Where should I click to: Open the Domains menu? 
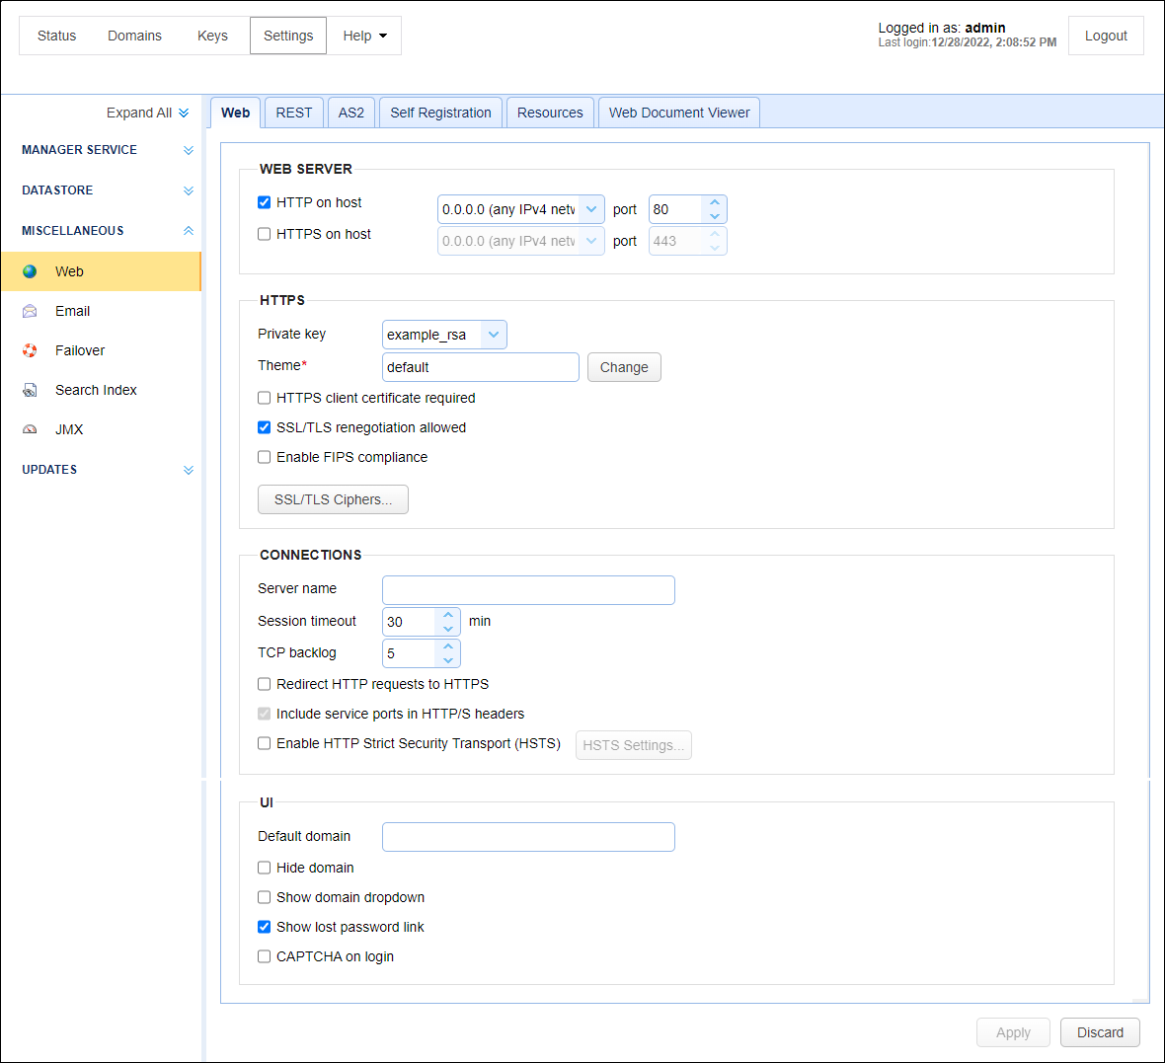tap(134, 36)
